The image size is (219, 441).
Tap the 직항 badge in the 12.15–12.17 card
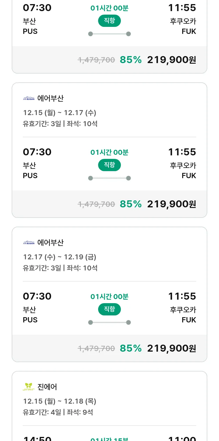tap(109, 165)
